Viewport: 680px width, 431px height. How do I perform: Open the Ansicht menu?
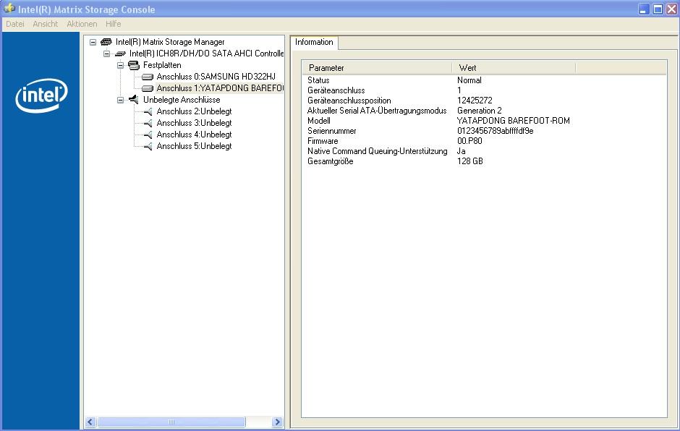45,24
